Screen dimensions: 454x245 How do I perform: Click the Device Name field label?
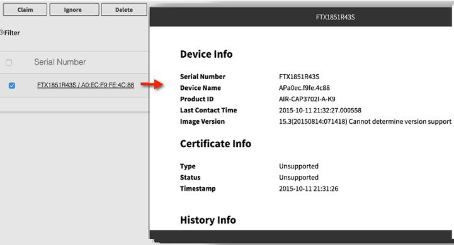200,88
